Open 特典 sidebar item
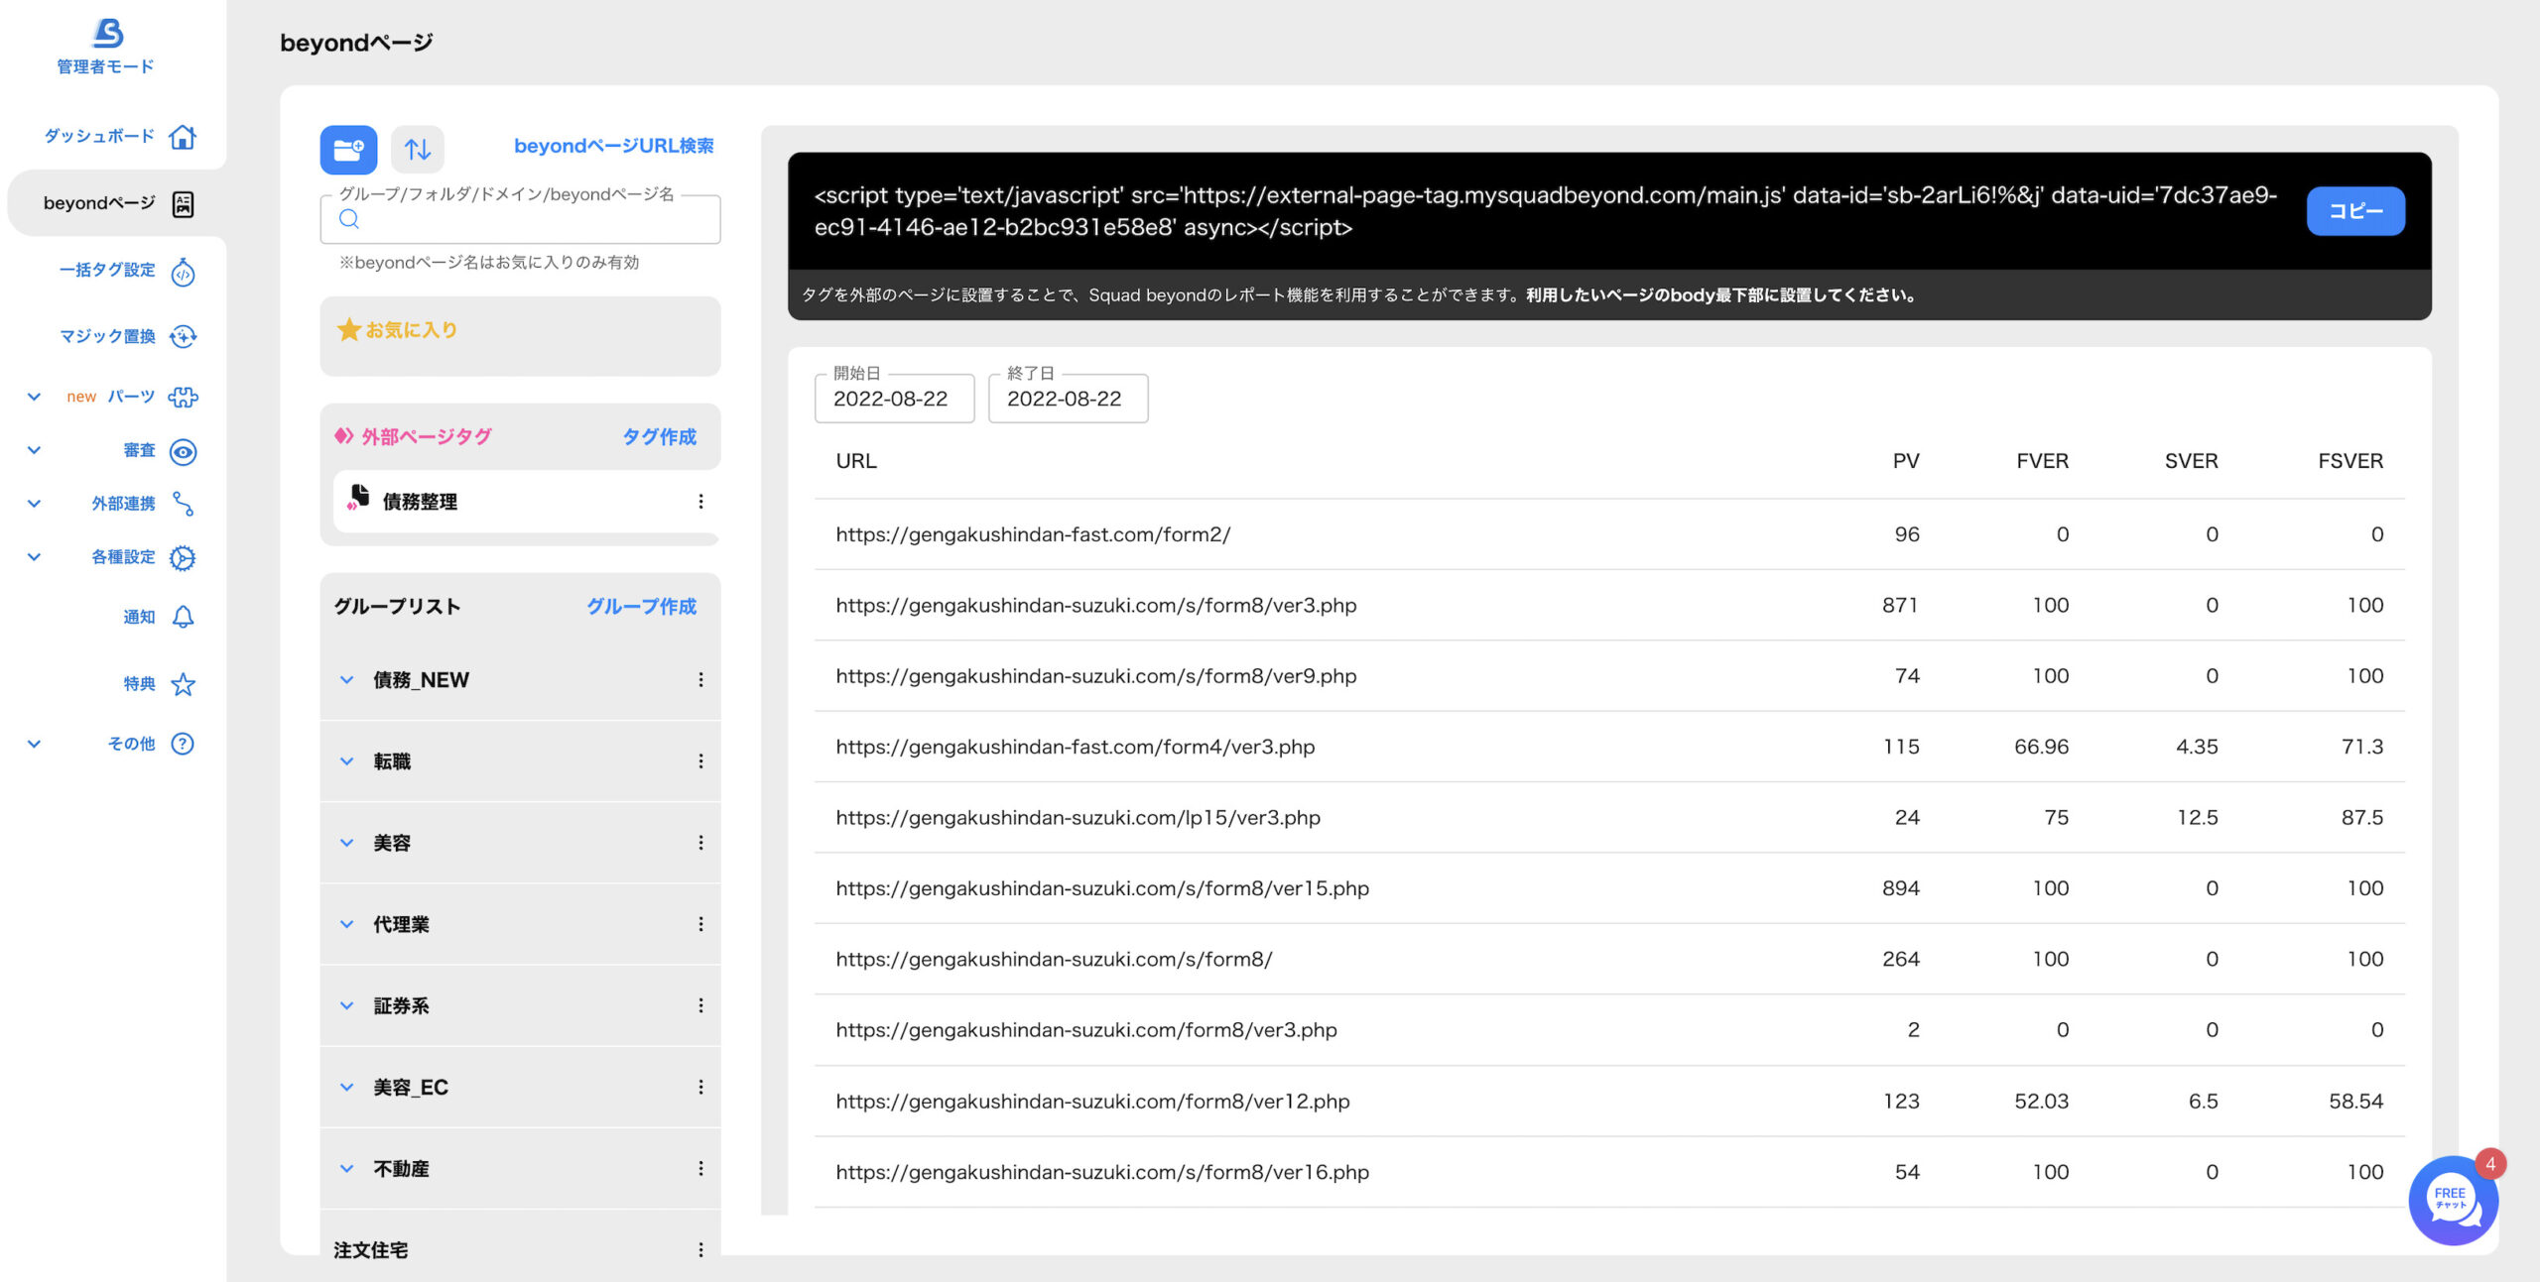 (x=139, y=684)
